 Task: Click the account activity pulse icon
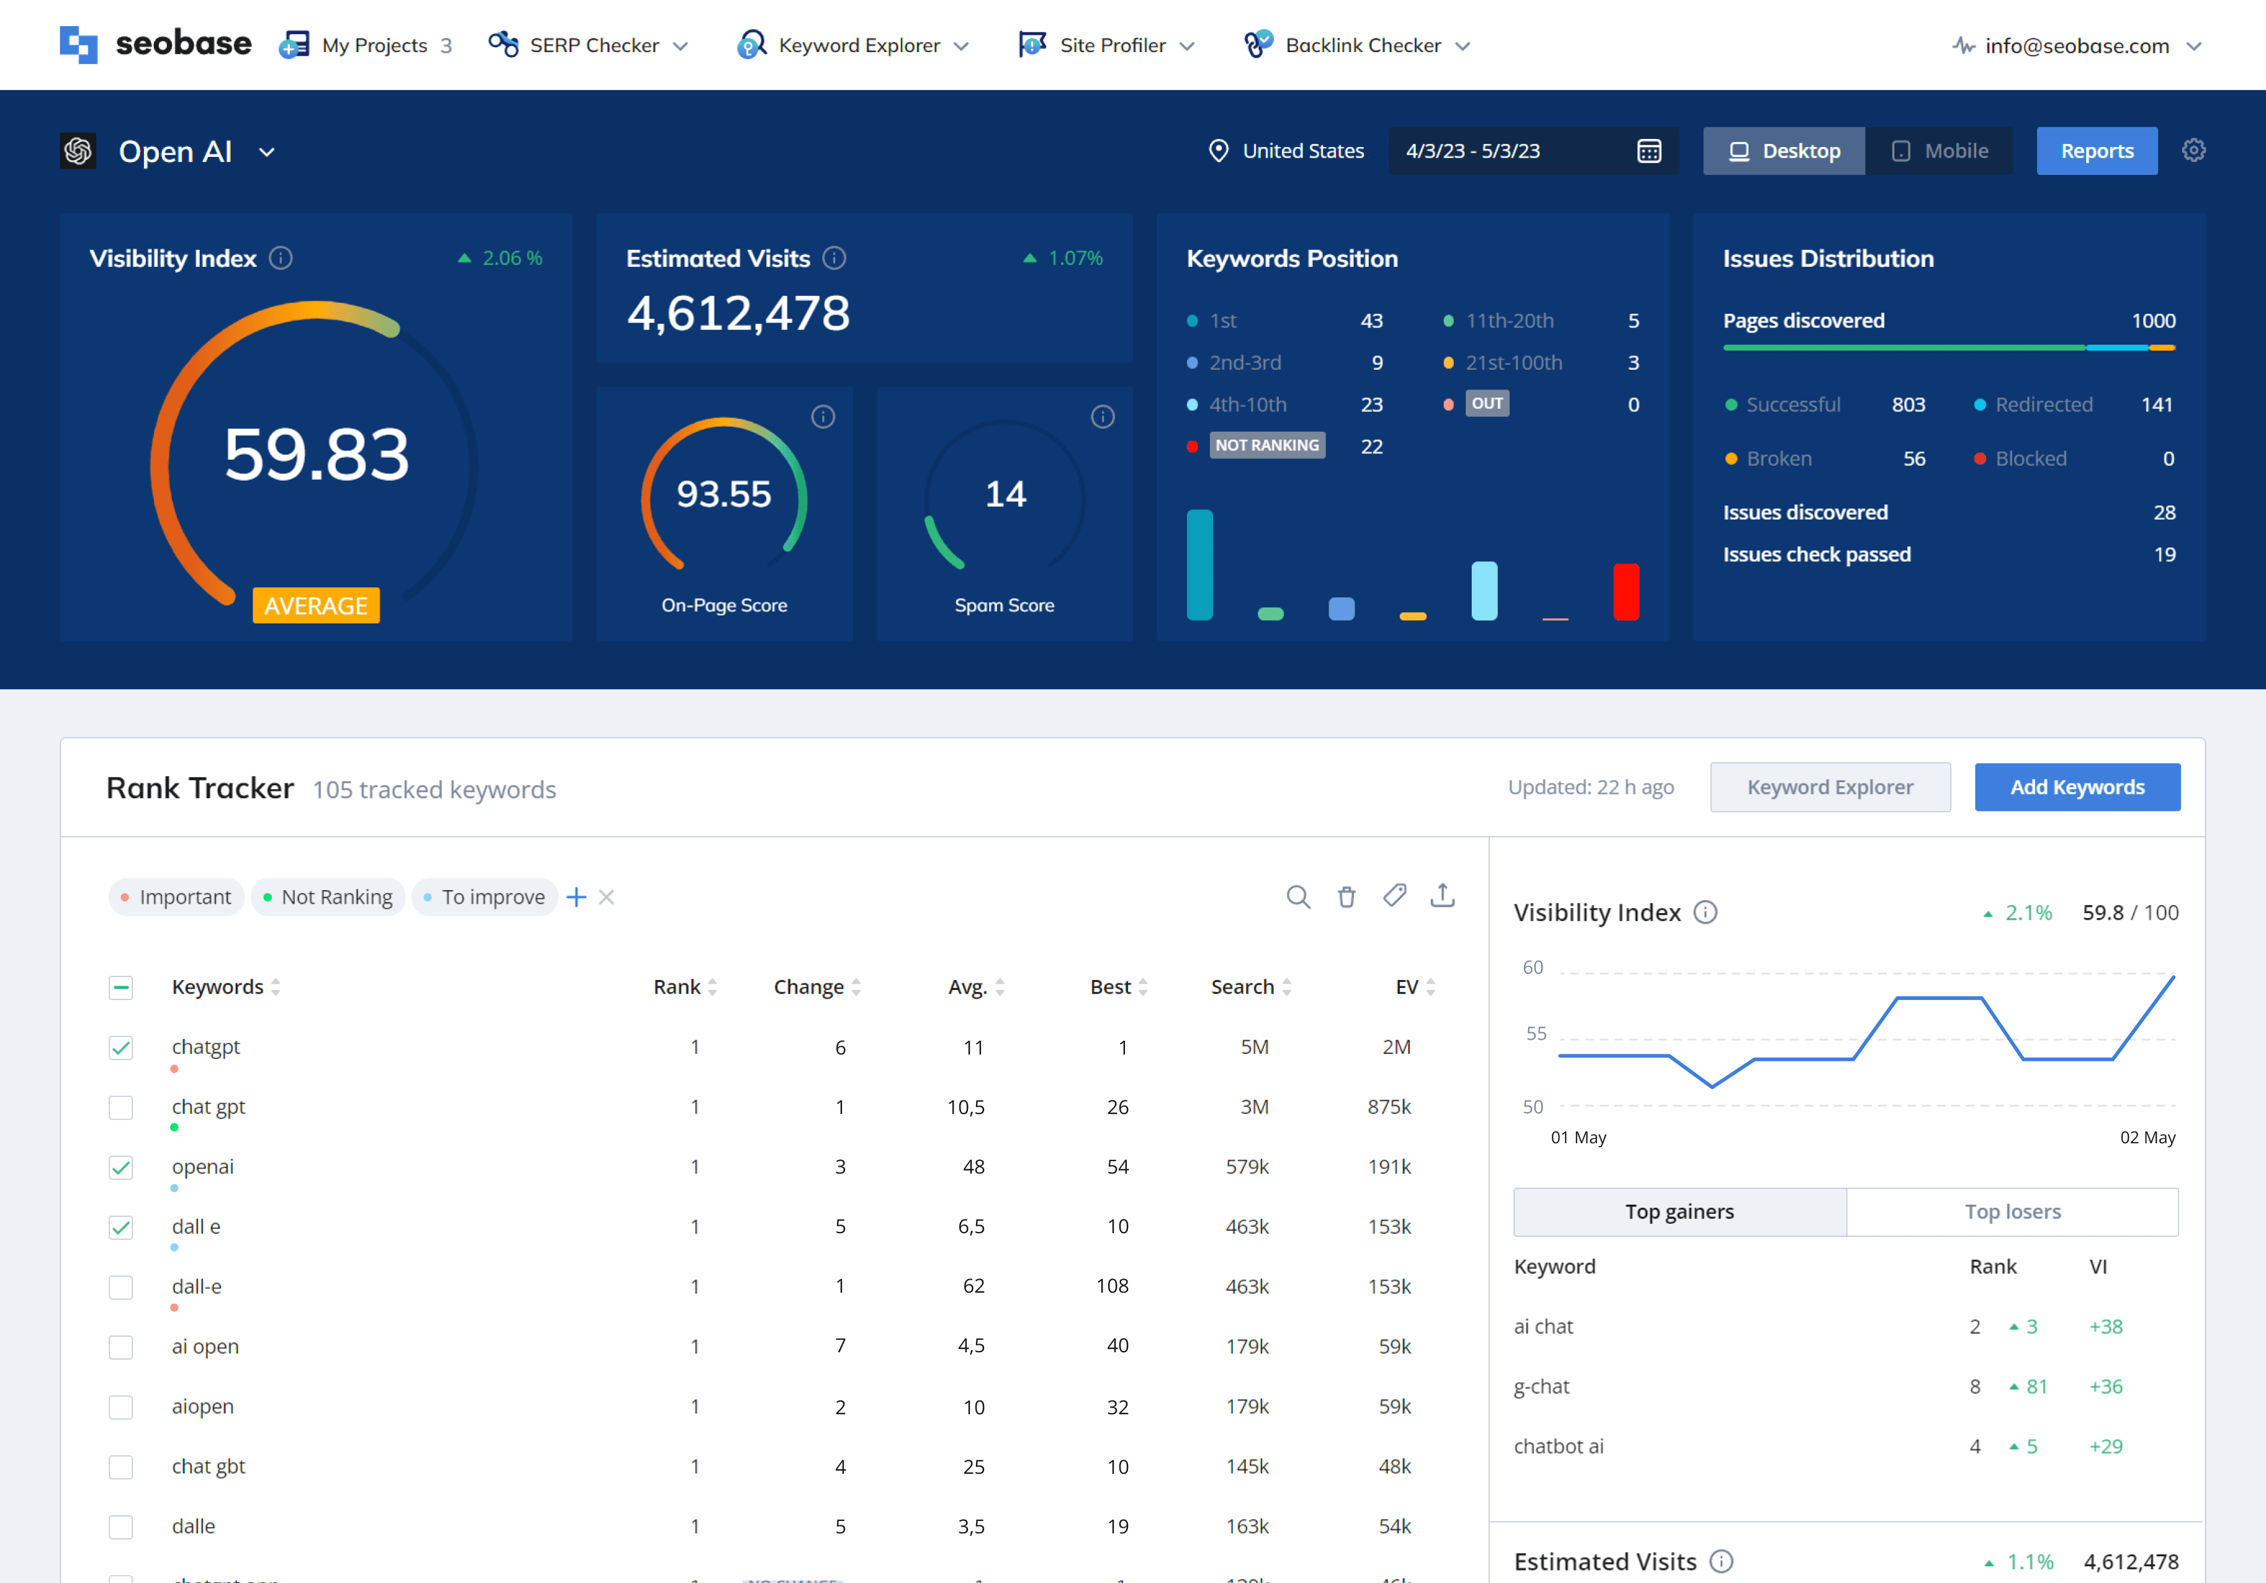(x=1963, y=45)
